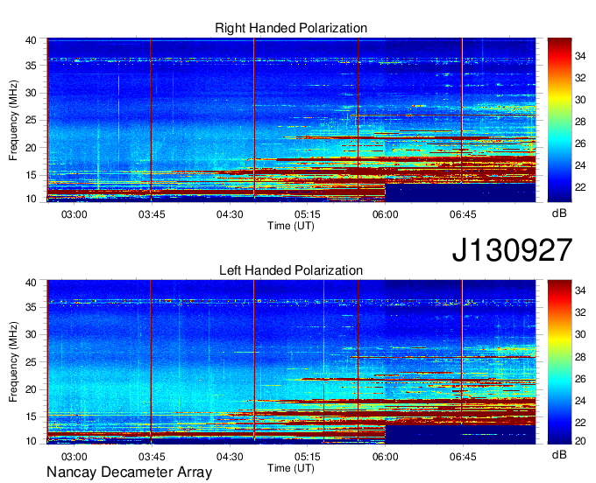The height and width of the screenshot is (483, 596).
Task: Click the 30 value on upper color bar
Action: 580,100
